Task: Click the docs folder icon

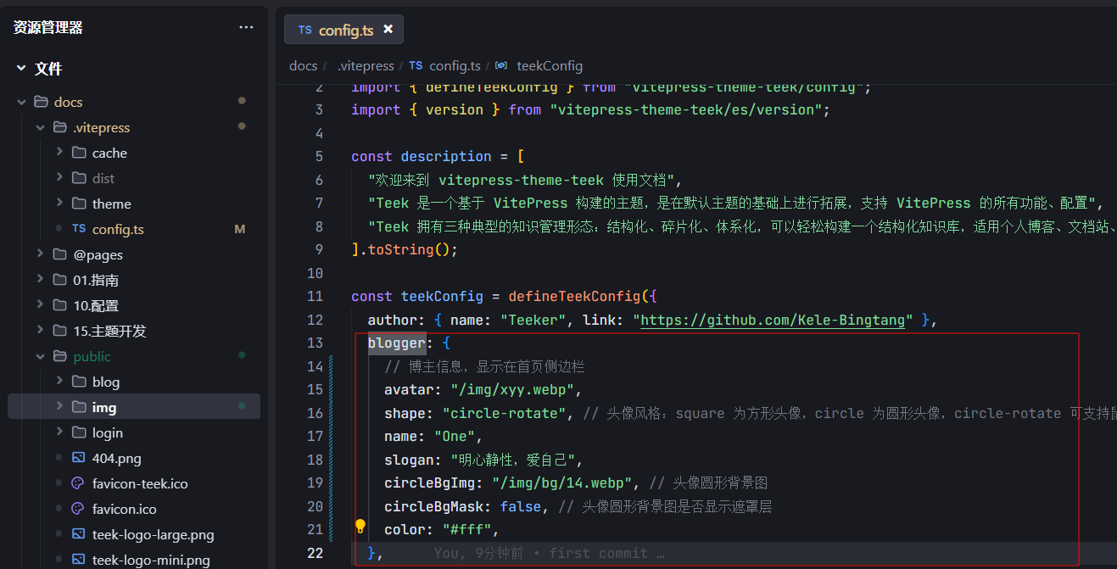Action: click(41, 102)
